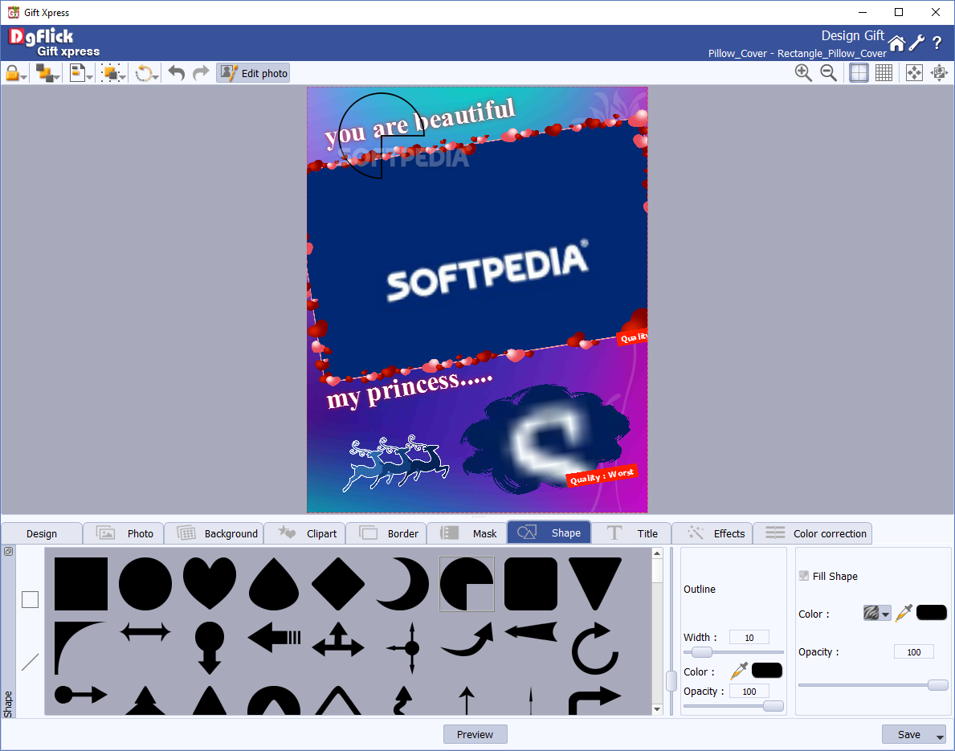This screenshot has width=955, height=751.
Task: Click the fit-to-screen arrows icon
Action: (914, 73)
